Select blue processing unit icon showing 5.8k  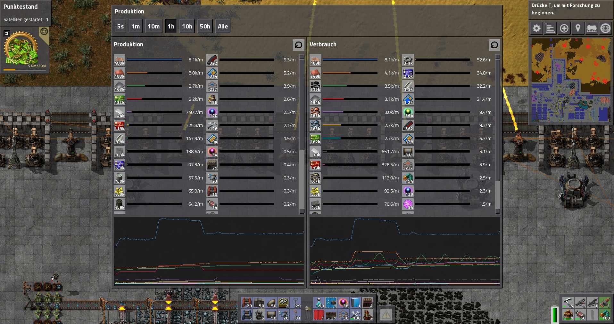tap(120, 165)
